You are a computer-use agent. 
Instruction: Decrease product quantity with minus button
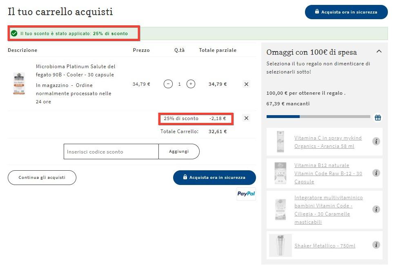tap(168, 84)
